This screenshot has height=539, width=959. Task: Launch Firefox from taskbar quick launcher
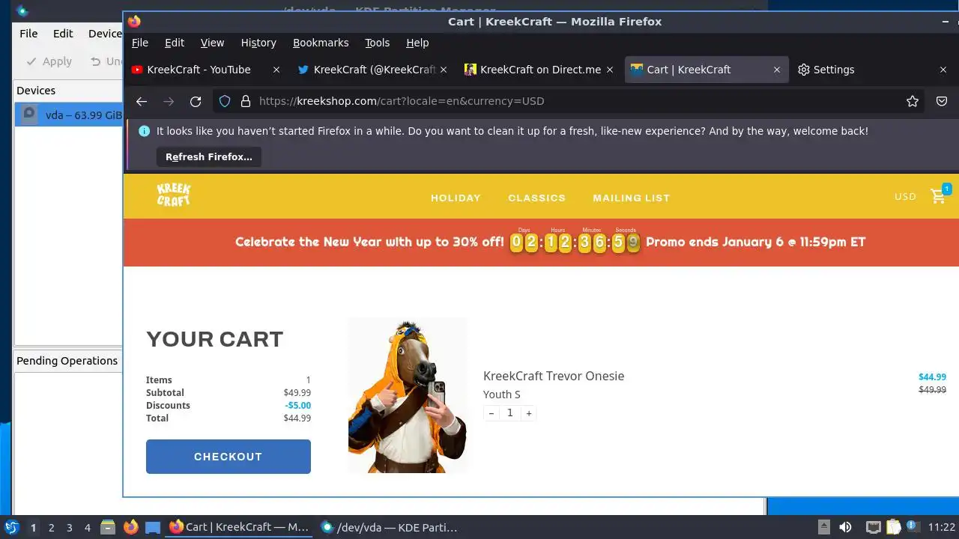(131, 527)
